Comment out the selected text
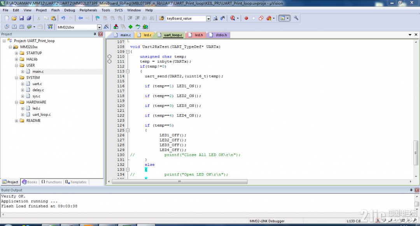 145,18
